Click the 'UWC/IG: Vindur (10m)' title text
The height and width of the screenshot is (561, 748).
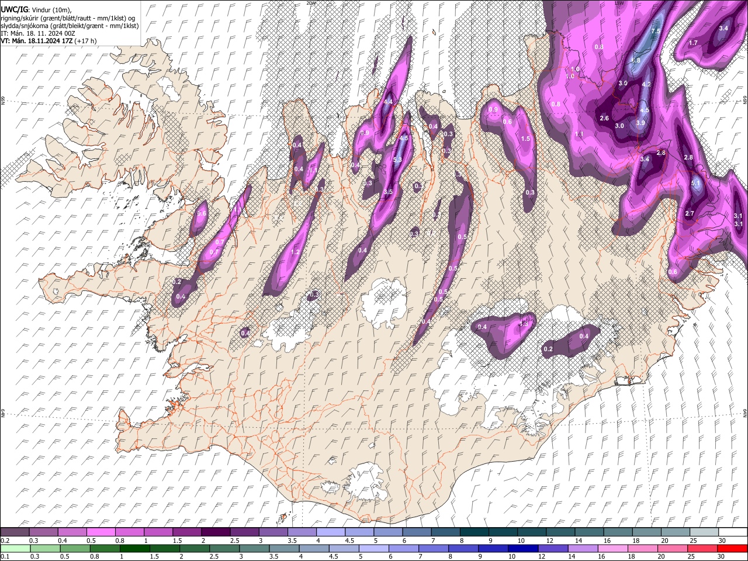tap(36, 10)
